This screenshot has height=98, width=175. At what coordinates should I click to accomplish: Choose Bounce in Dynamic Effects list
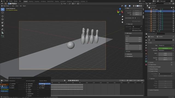click(x=45, y=86)
